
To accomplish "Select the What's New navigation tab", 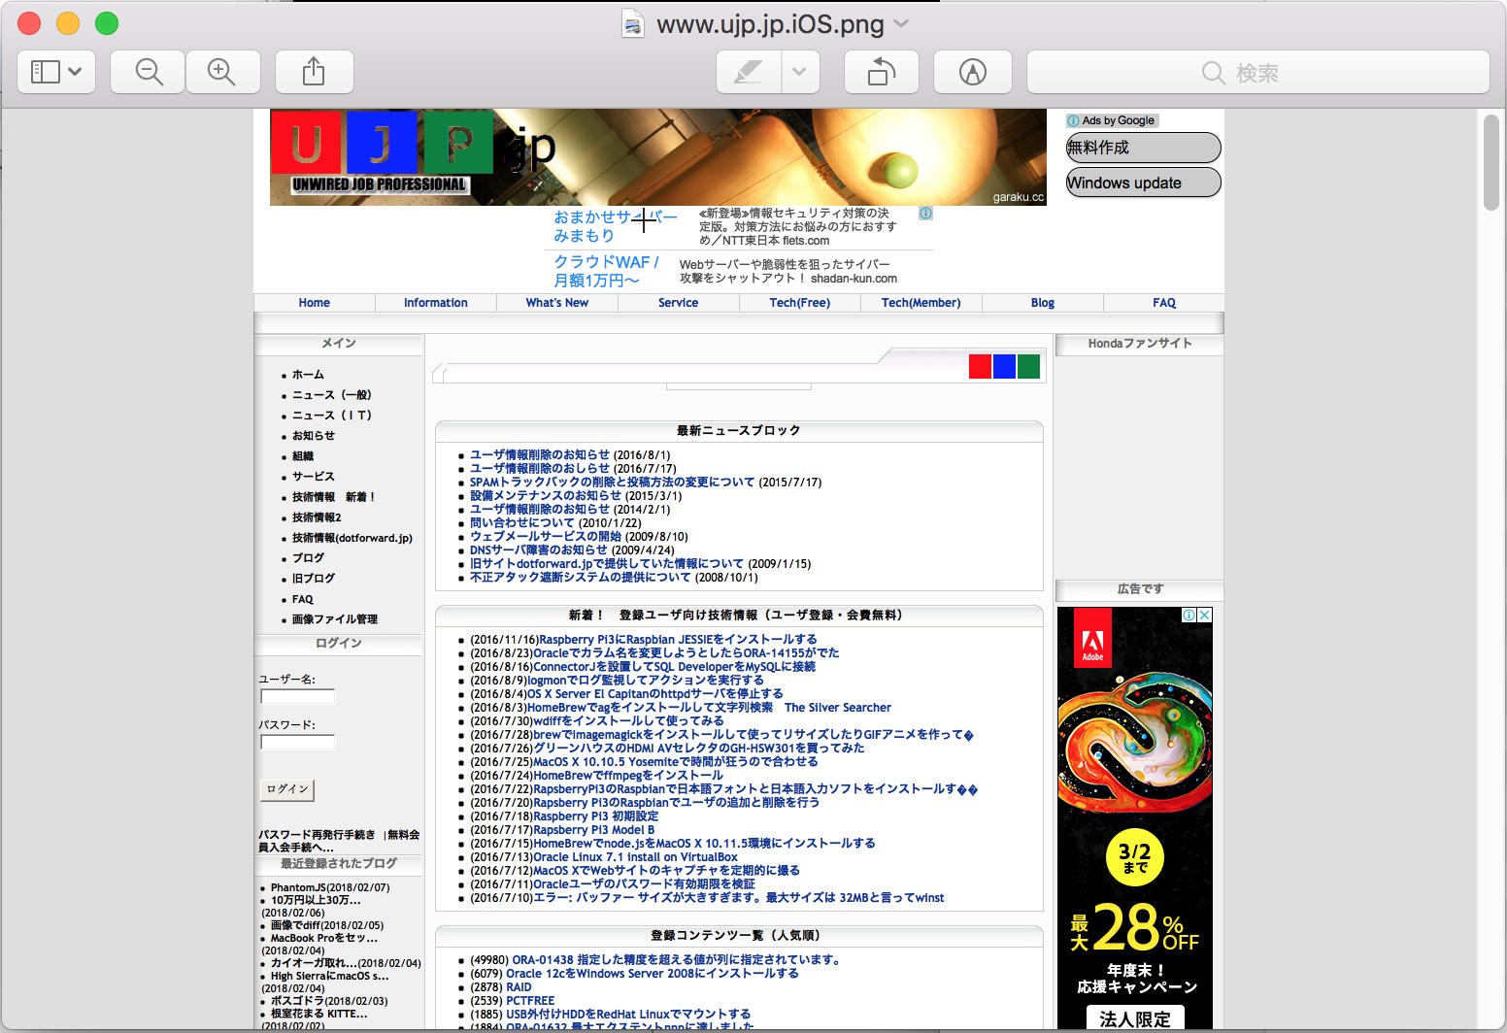I will point(556,303).
